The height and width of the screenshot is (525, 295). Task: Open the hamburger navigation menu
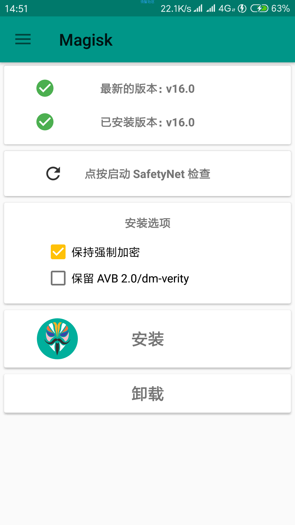tap(23, 39)
